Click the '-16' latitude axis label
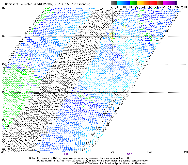Viewport: 188px width, 165px height. (x=2, y=92)
